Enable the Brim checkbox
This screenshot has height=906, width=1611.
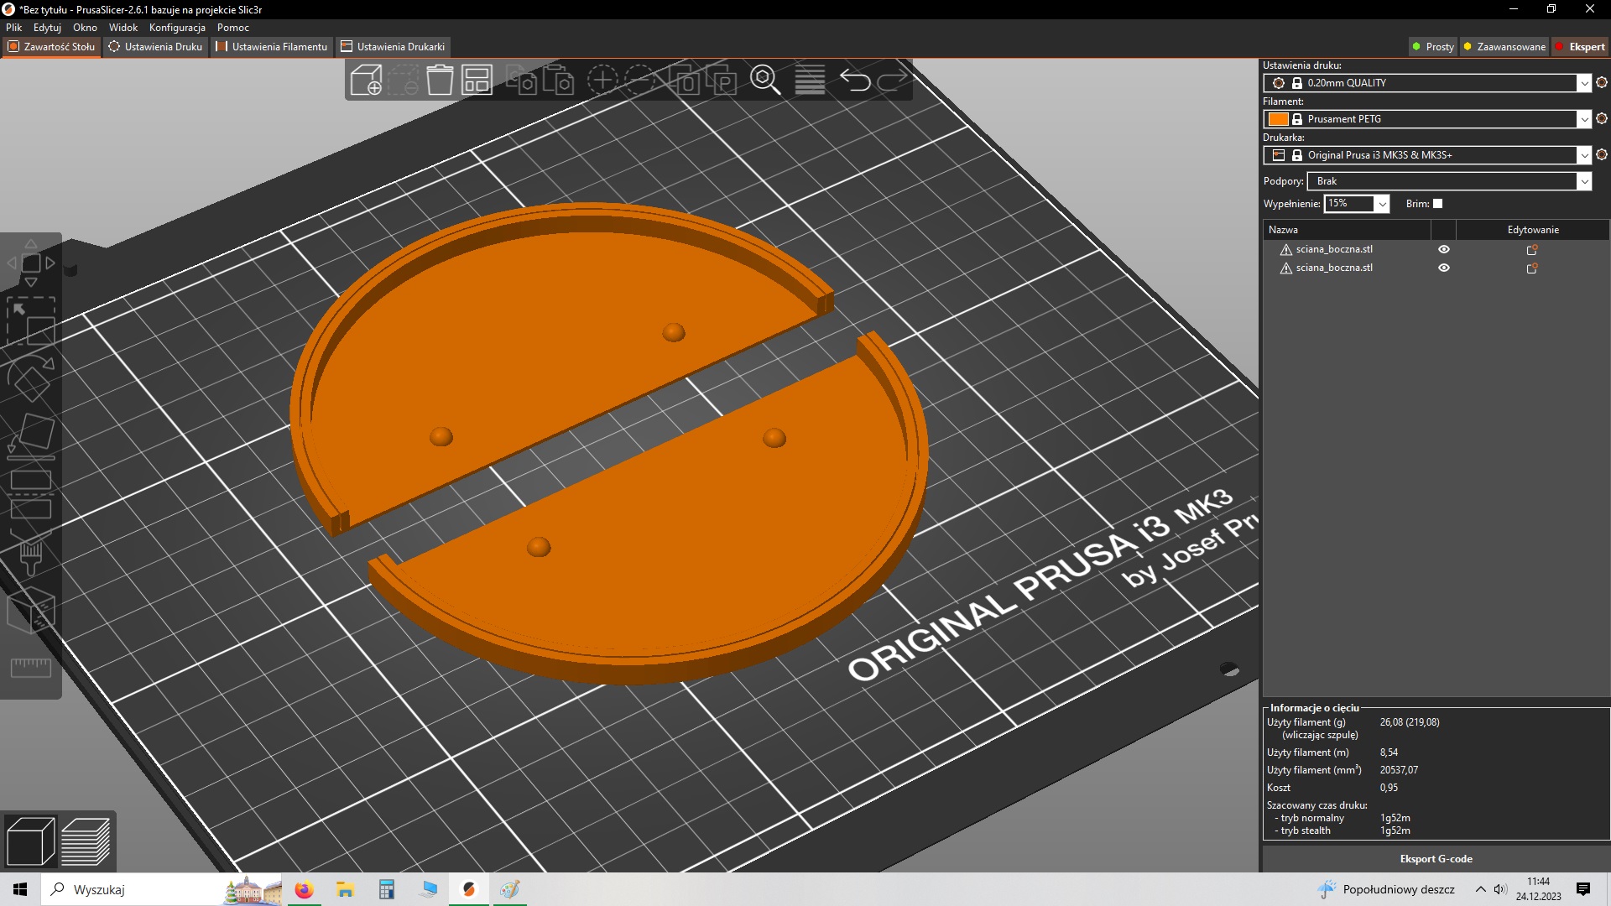pos(1437,203)
